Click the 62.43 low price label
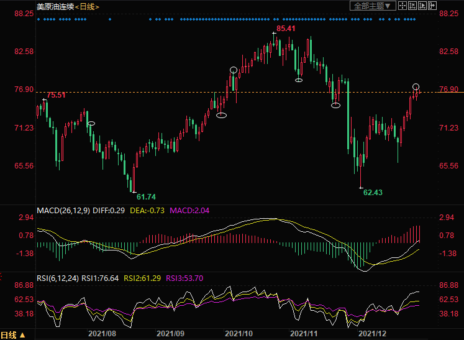The image size is (464, 340). 373,193
